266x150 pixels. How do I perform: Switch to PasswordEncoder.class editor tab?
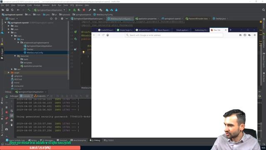pos(198,18)
